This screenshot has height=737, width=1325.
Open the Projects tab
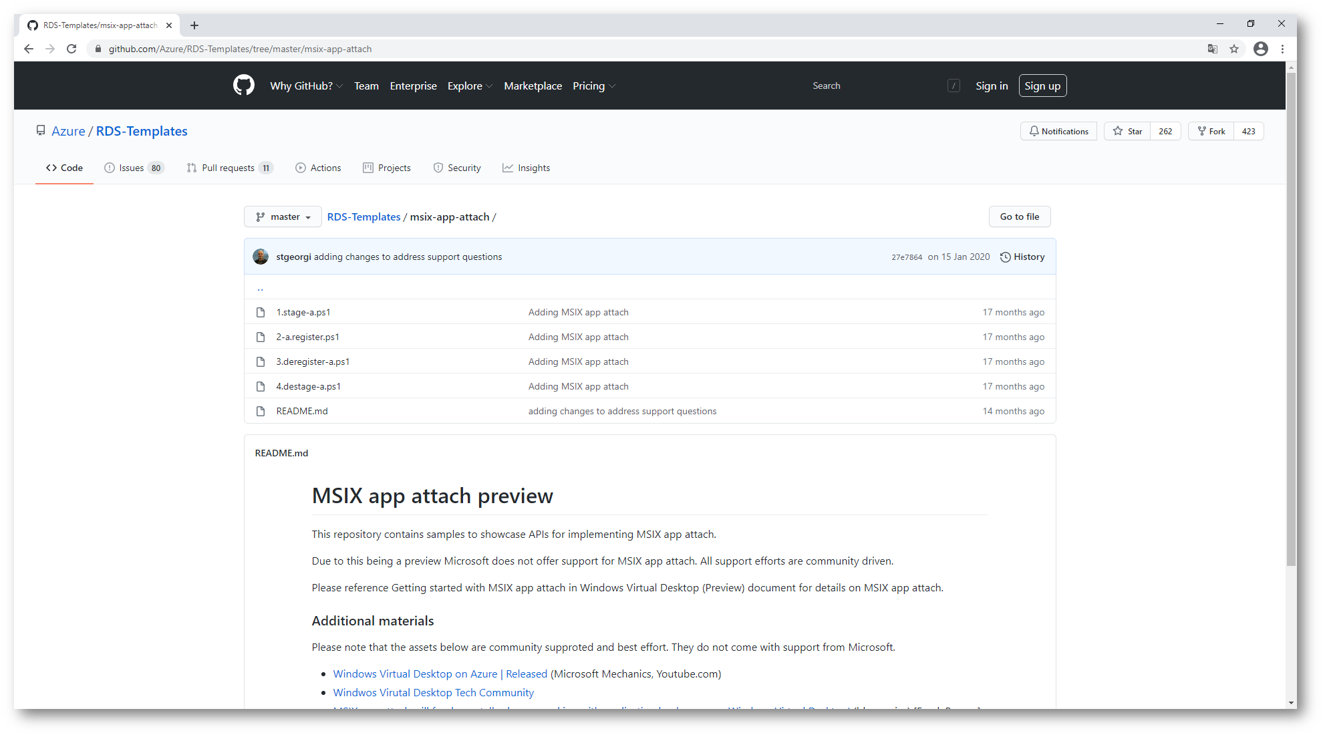click(387, 168)
